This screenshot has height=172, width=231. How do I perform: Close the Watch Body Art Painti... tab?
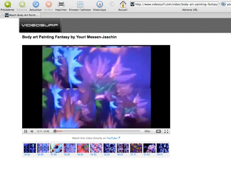3,15
